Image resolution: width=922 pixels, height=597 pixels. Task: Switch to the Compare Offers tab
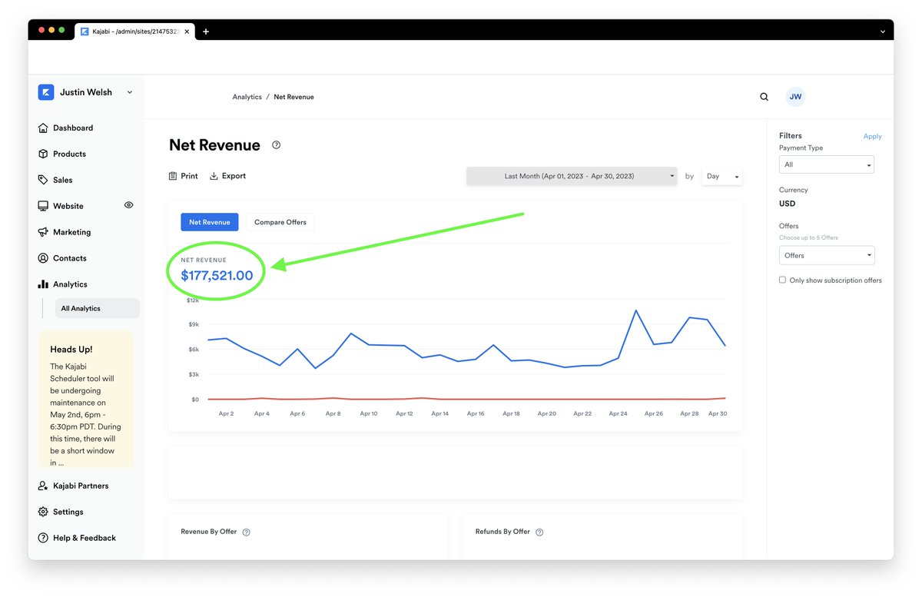pos(280,221)
